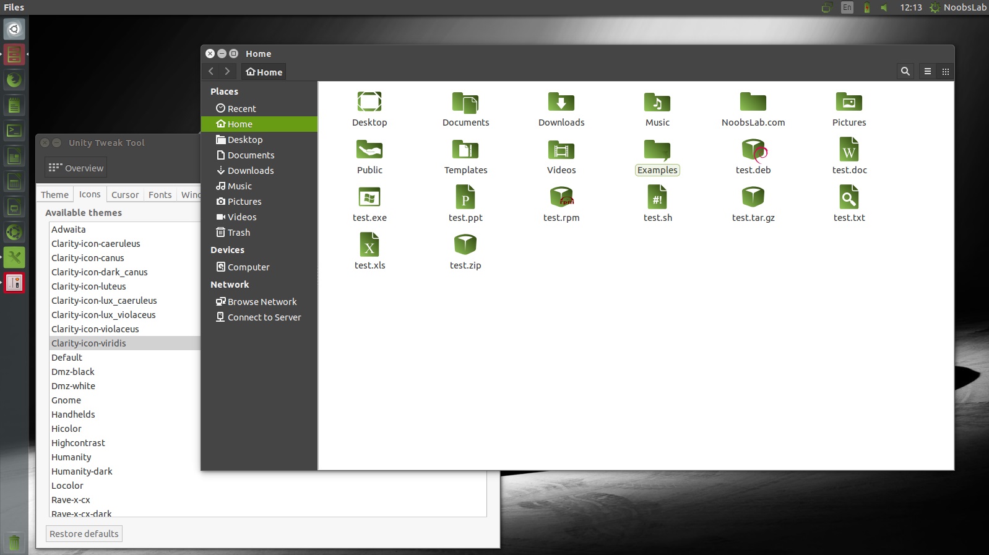Select Dmz-black theme entry
The height and width of the screenshot is (555, 989).
coord(125,371)
